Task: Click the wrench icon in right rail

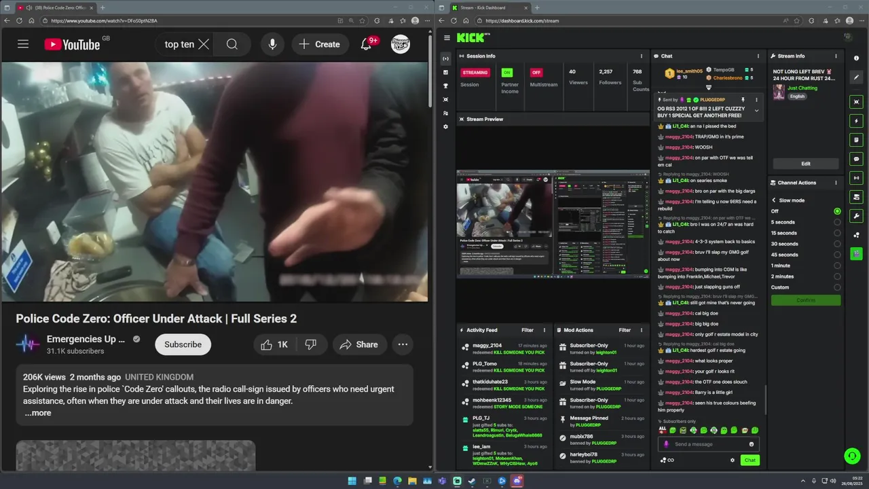Action: (x=856, y=216)
